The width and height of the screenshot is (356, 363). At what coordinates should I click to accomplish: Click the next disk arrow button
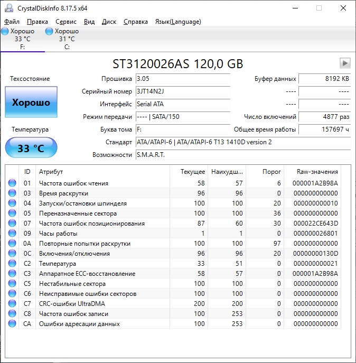(345, 63)
